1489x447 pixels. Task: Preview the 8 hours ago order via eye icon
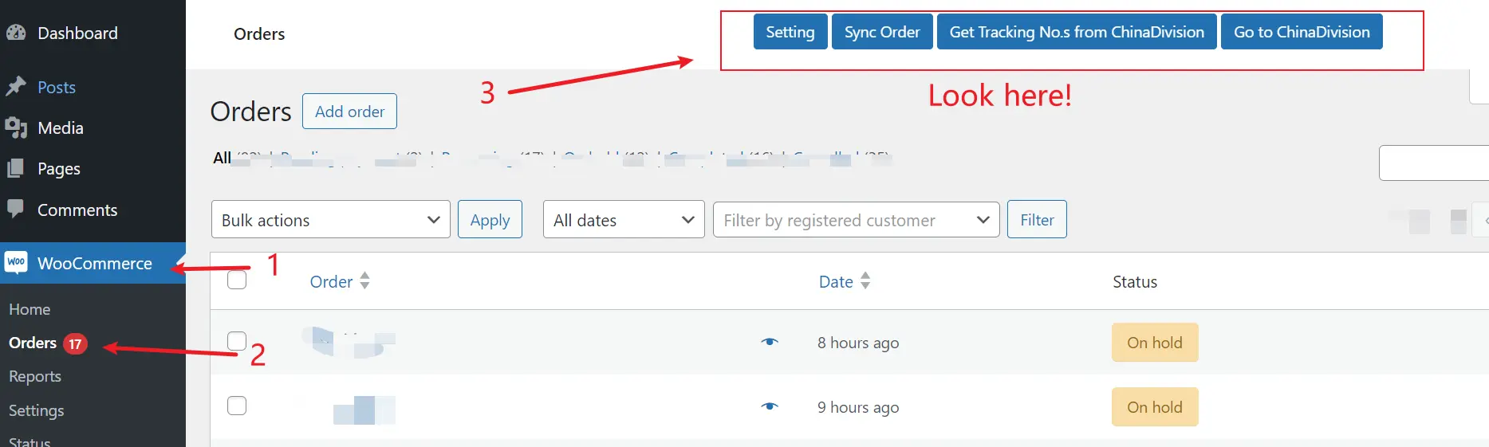point(769,342)
